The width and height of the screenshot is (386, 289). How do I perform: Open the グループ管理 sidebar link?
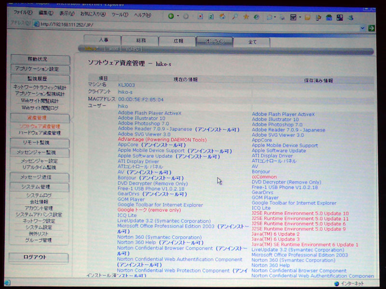(x=39, y=240)
